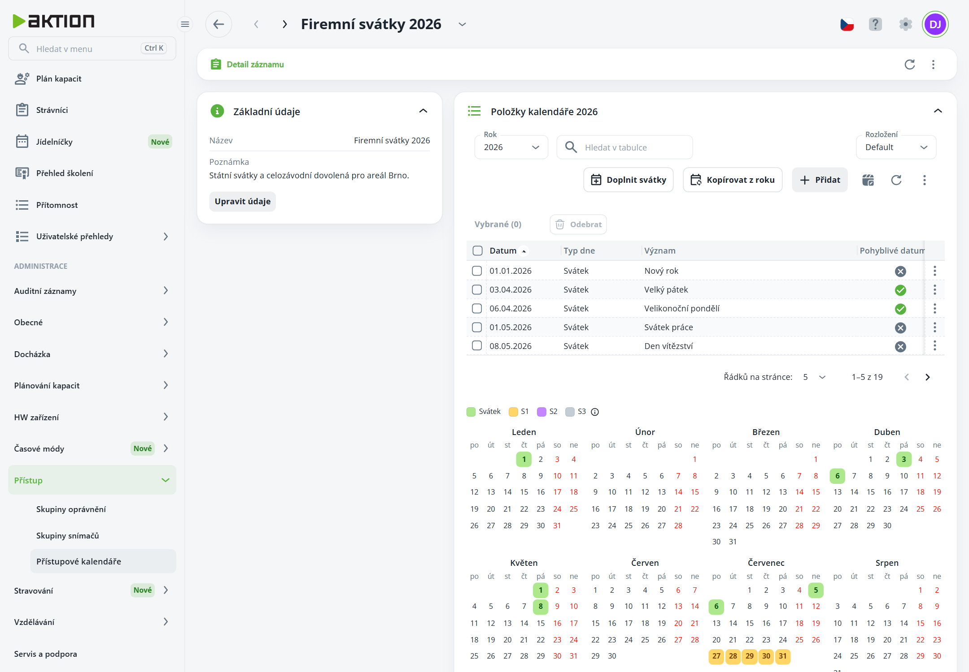Collapse Položky kalendáře 2026 panel

pos(938,111)
